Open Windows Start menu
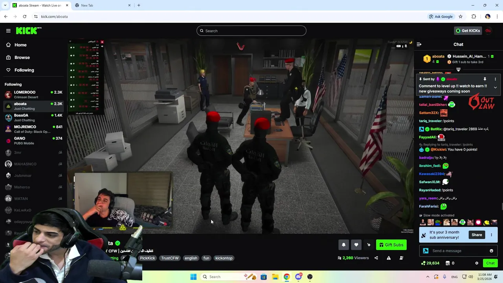 tap(193, 277)
